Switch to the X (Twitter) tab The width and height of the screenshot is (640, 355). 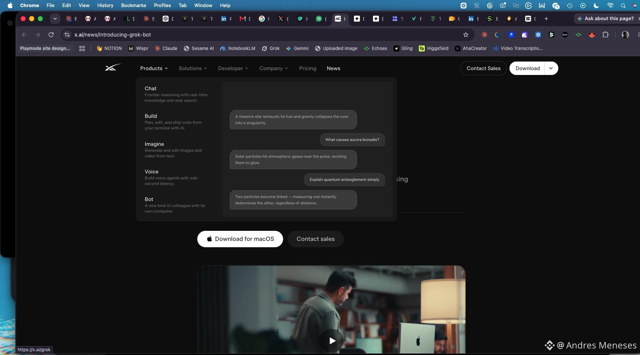point(283,19)
